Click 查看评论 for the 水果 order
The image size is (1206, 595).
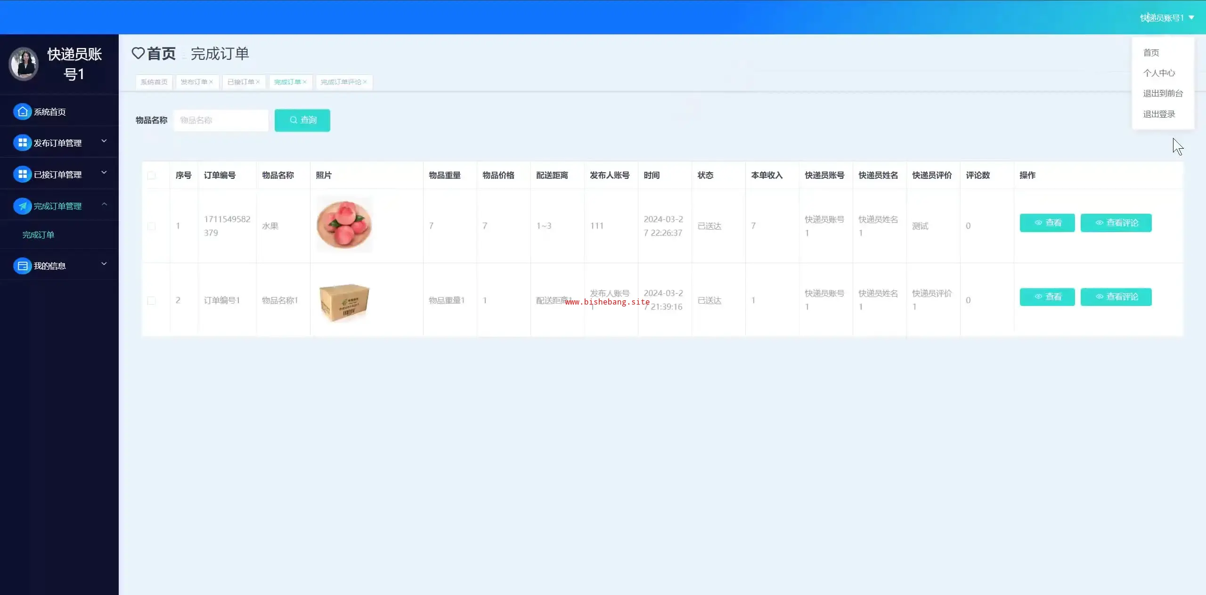(1116, 223)
